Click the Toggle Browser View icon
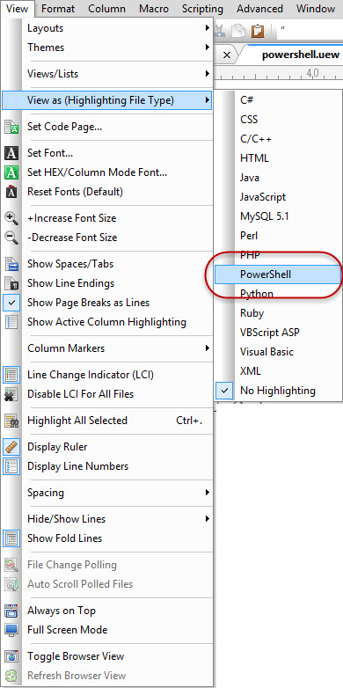 point(11,656)
